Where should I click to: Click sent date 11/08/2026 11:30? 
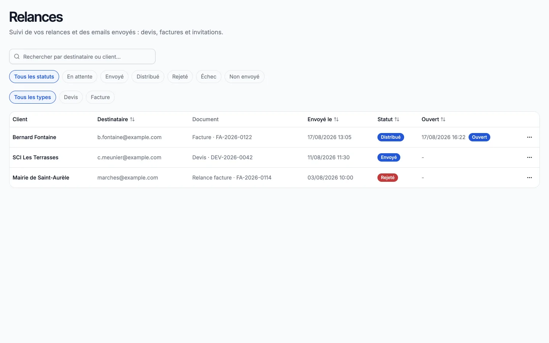pos(329,157)
